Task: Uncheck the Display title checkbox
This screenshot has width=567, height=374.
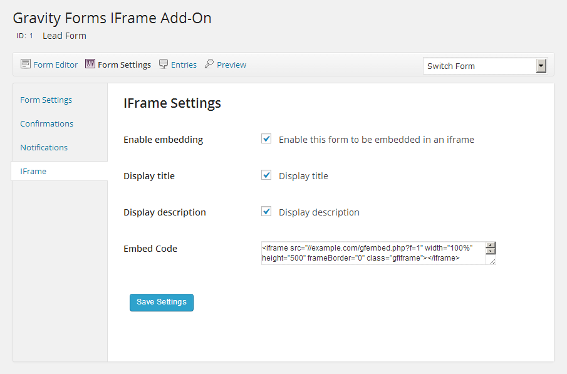Action: click(266, 175)
